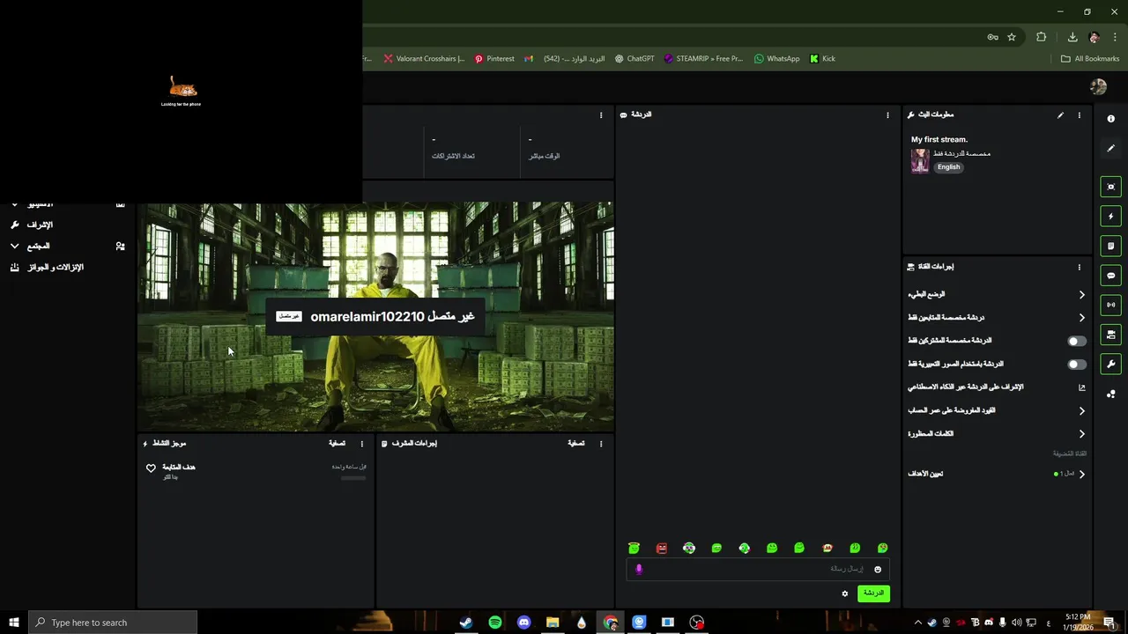Click the purple microphone icon in chat box
The height and width of the screenshot is (634, 1128).
(x=639, y=569)
